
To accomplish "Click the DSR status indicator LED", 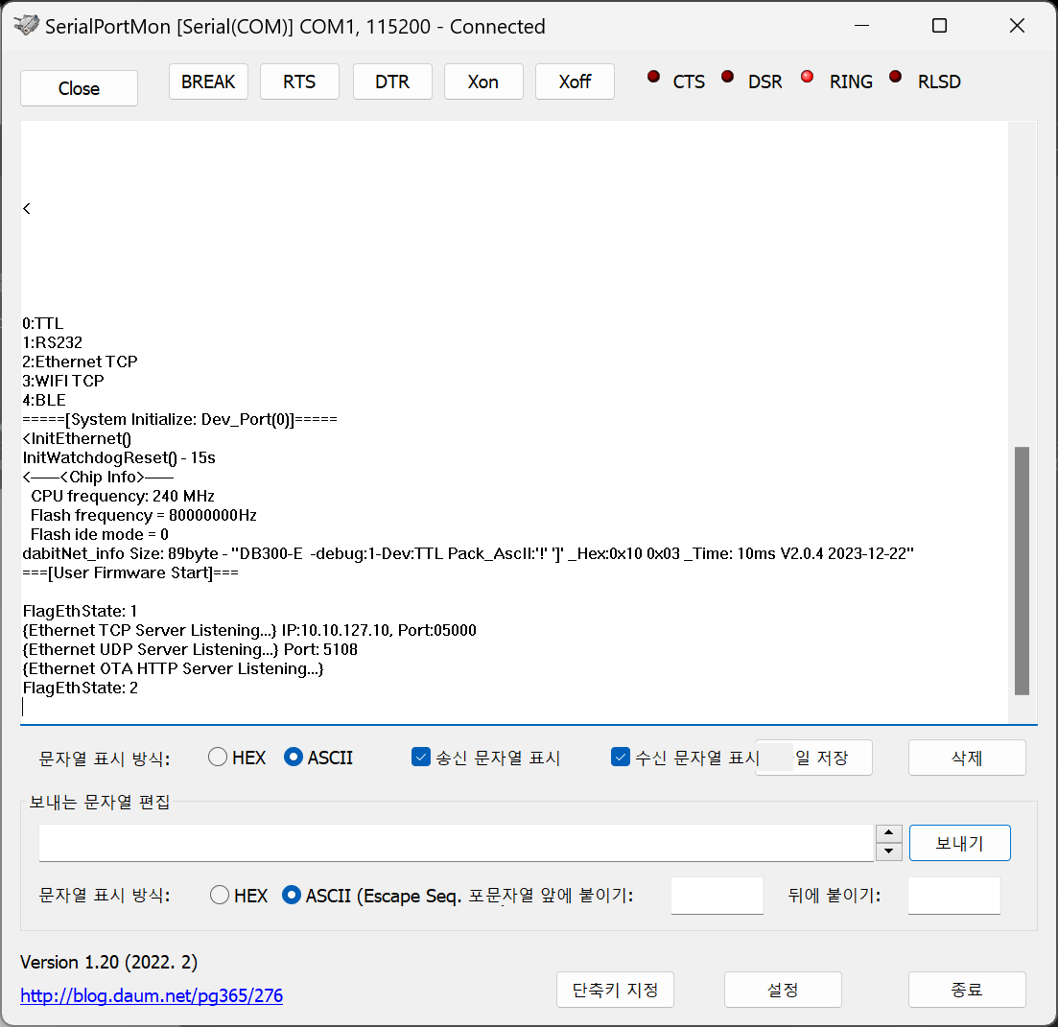I will point(728,78).
